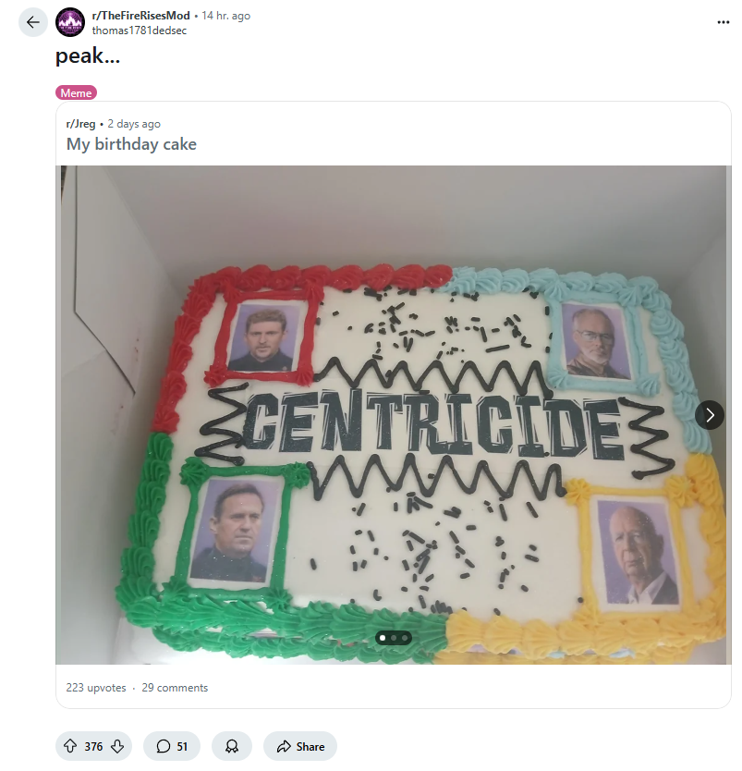Image resolution: width=742 pixels, height=771 pixels.
Task: Click the CENTRICIDE cake image
Action: click(393, 415)
